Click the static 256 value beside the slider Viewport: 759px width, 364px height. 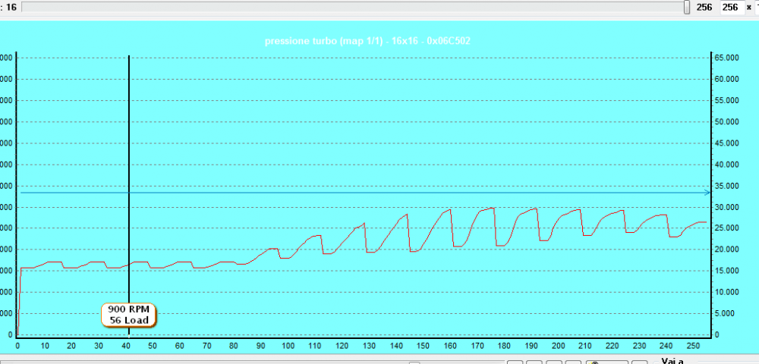(704, 7)
